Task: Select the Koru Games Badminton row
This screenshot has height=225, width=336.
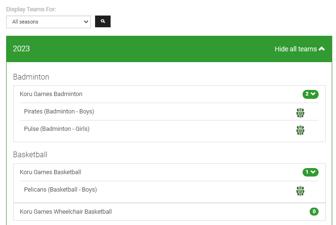Action: (x=51, y=94)
